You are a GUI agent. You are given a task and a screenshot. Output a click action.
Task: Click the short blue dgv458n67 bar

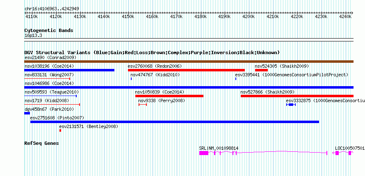click(27, 113)
